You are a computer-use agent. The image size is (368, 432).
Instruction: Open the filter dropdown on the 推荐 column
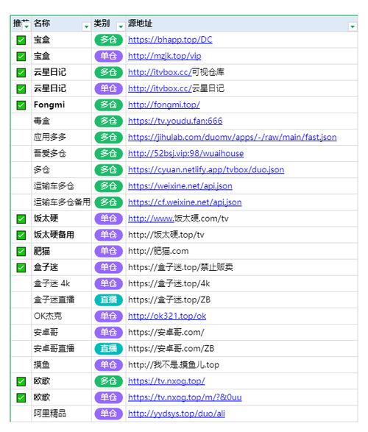26,26
